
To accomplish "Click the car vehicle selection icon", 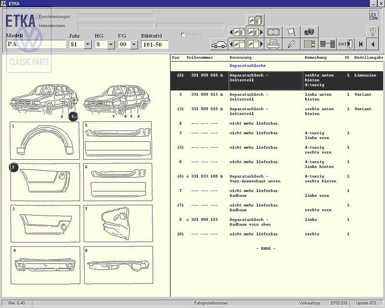I will click(x=219, y=44).
